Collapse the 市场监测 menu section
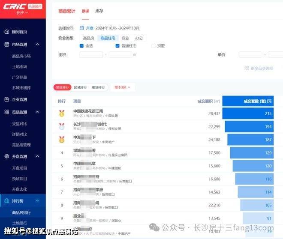Viewport: 283px width, 239px height. click(x=38, y=44)
